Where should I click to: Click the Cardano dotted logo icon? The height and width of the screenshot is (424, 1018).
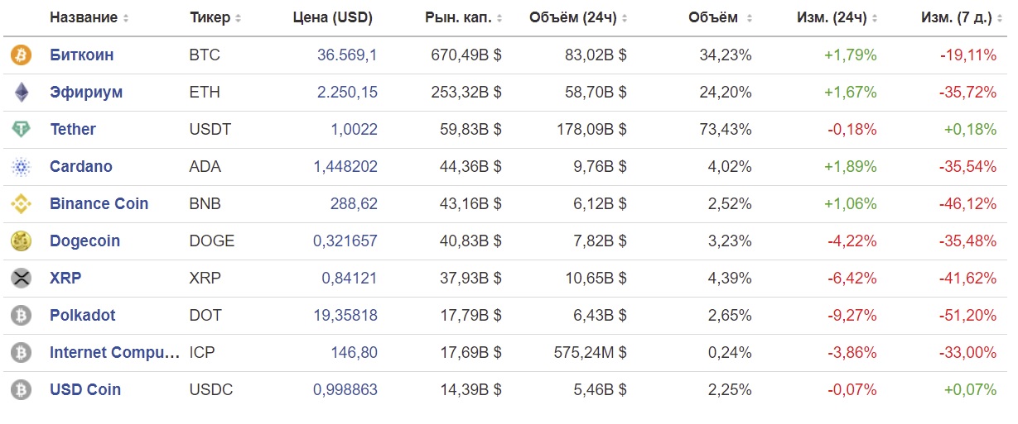21,167
